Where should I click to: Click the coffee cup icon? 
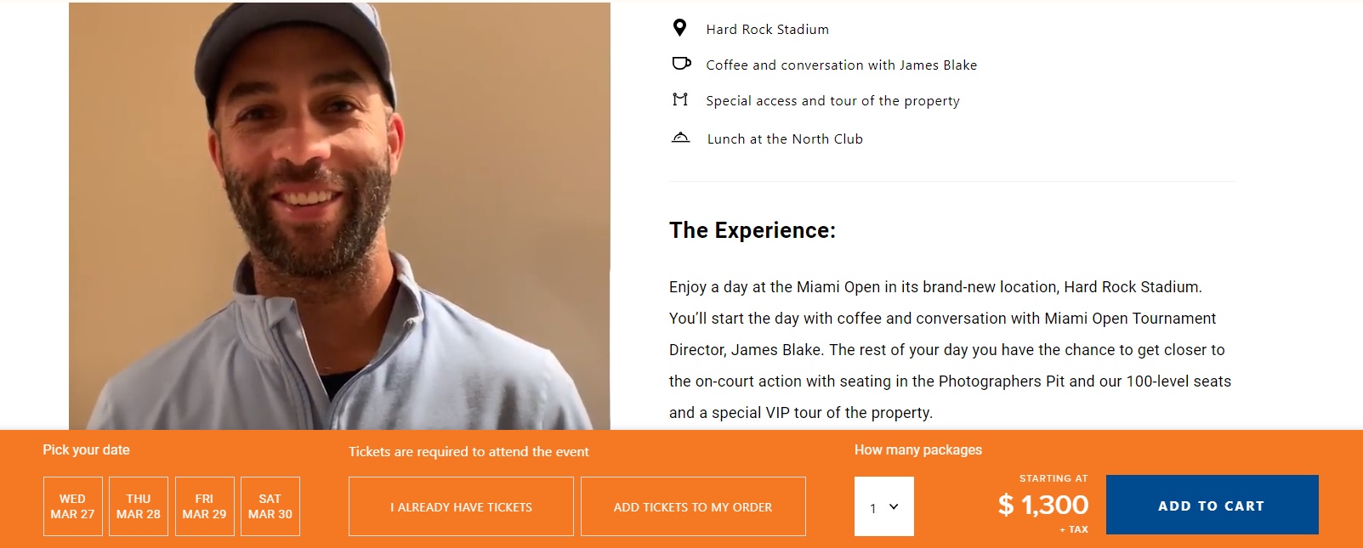[x=681, y=64]
